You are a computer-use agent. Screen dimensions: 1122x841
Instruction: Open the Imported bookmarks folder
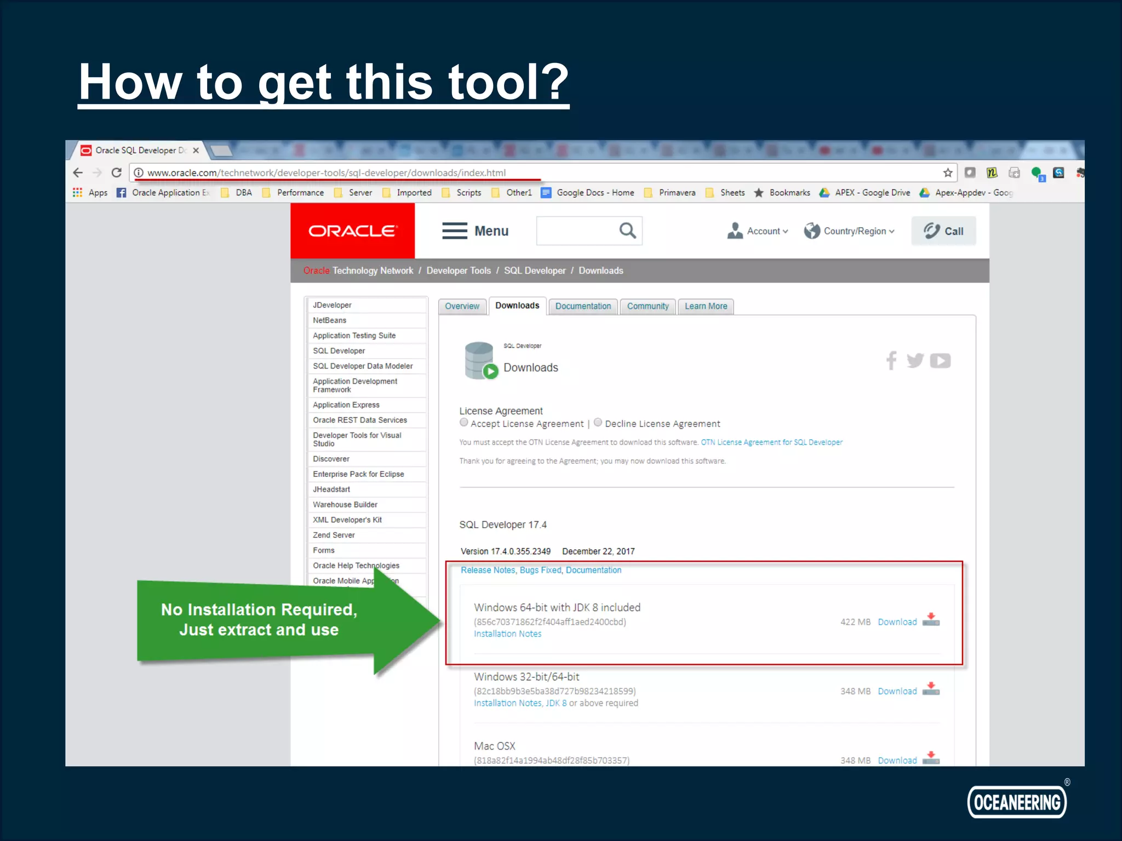point(407,193)
